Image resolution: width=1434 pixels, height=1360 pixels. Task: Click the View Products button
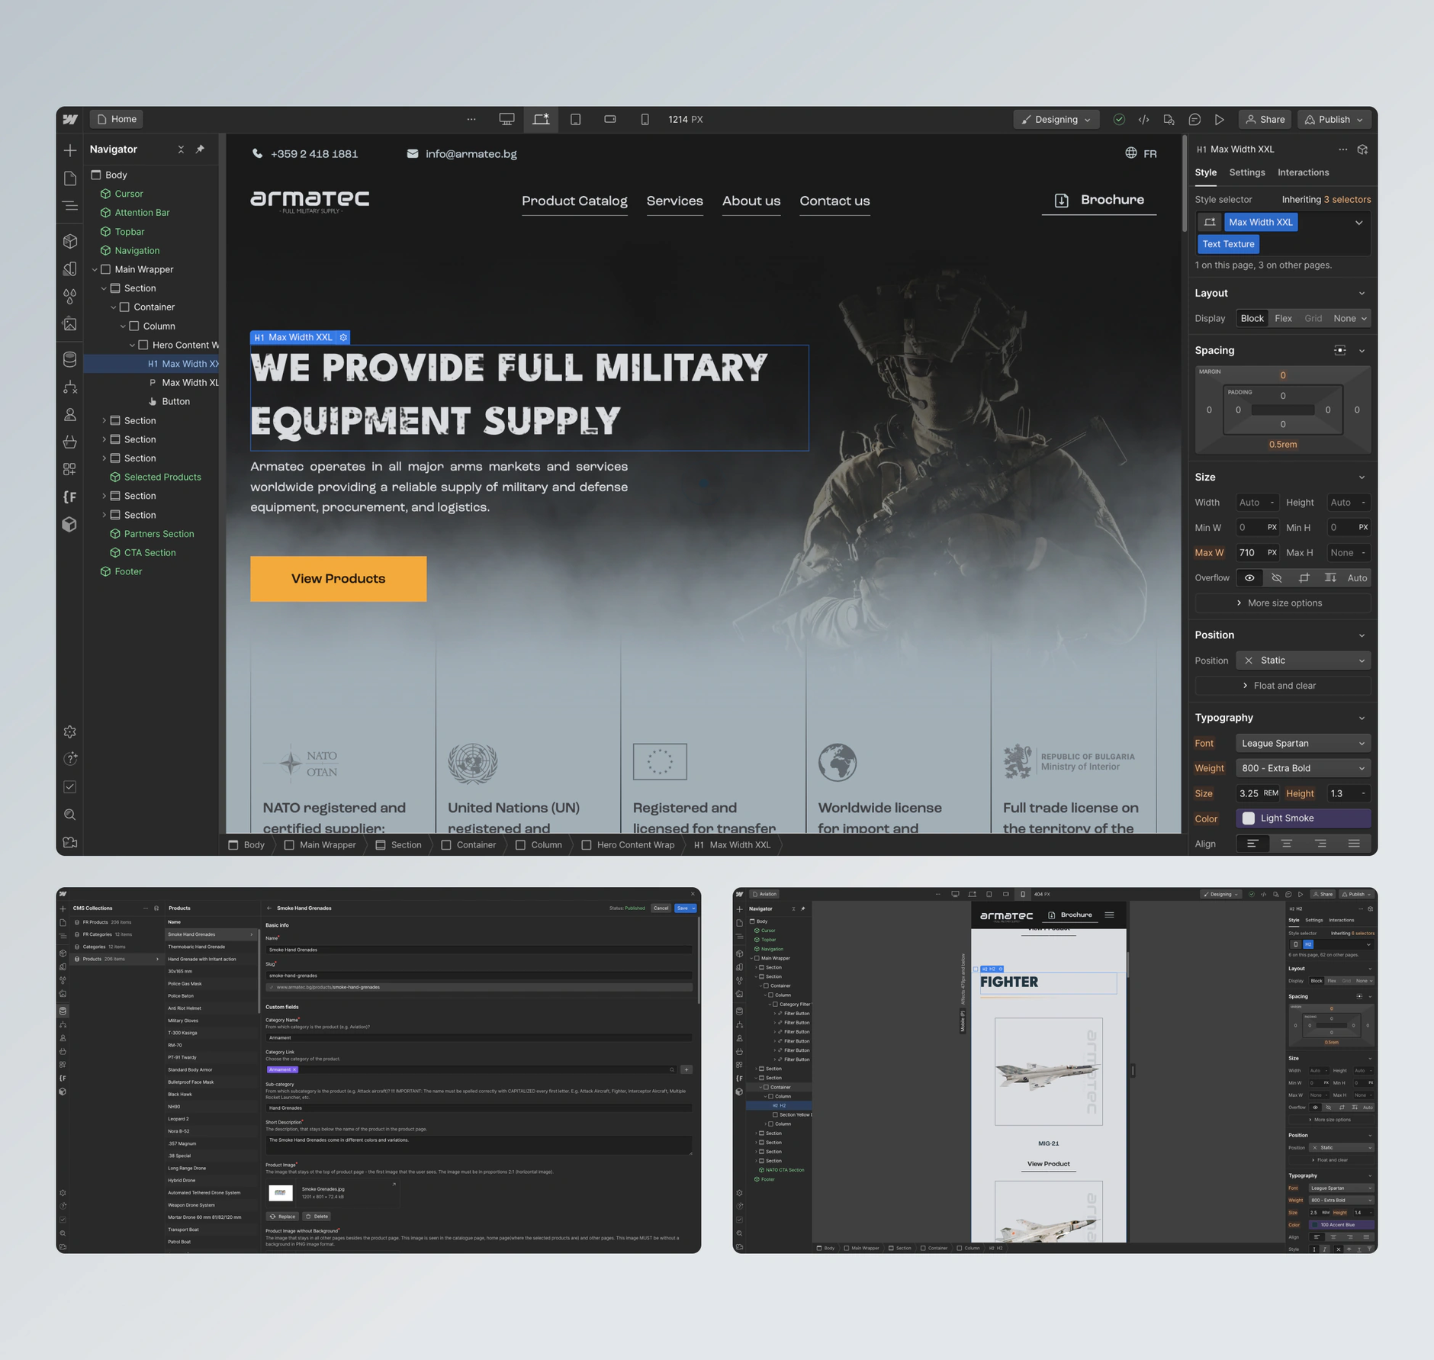[x=338, y=578]
